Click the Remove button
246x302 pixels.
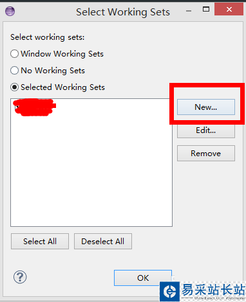tap(206, 154)
